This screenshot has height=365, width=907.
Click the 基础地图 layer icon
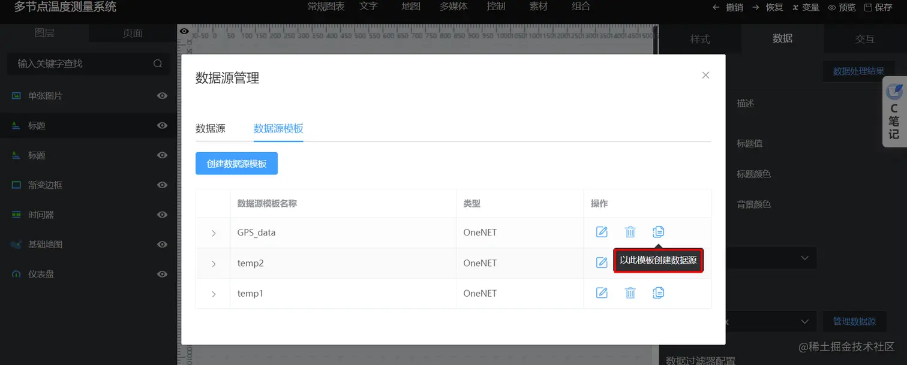coord(16,245)
